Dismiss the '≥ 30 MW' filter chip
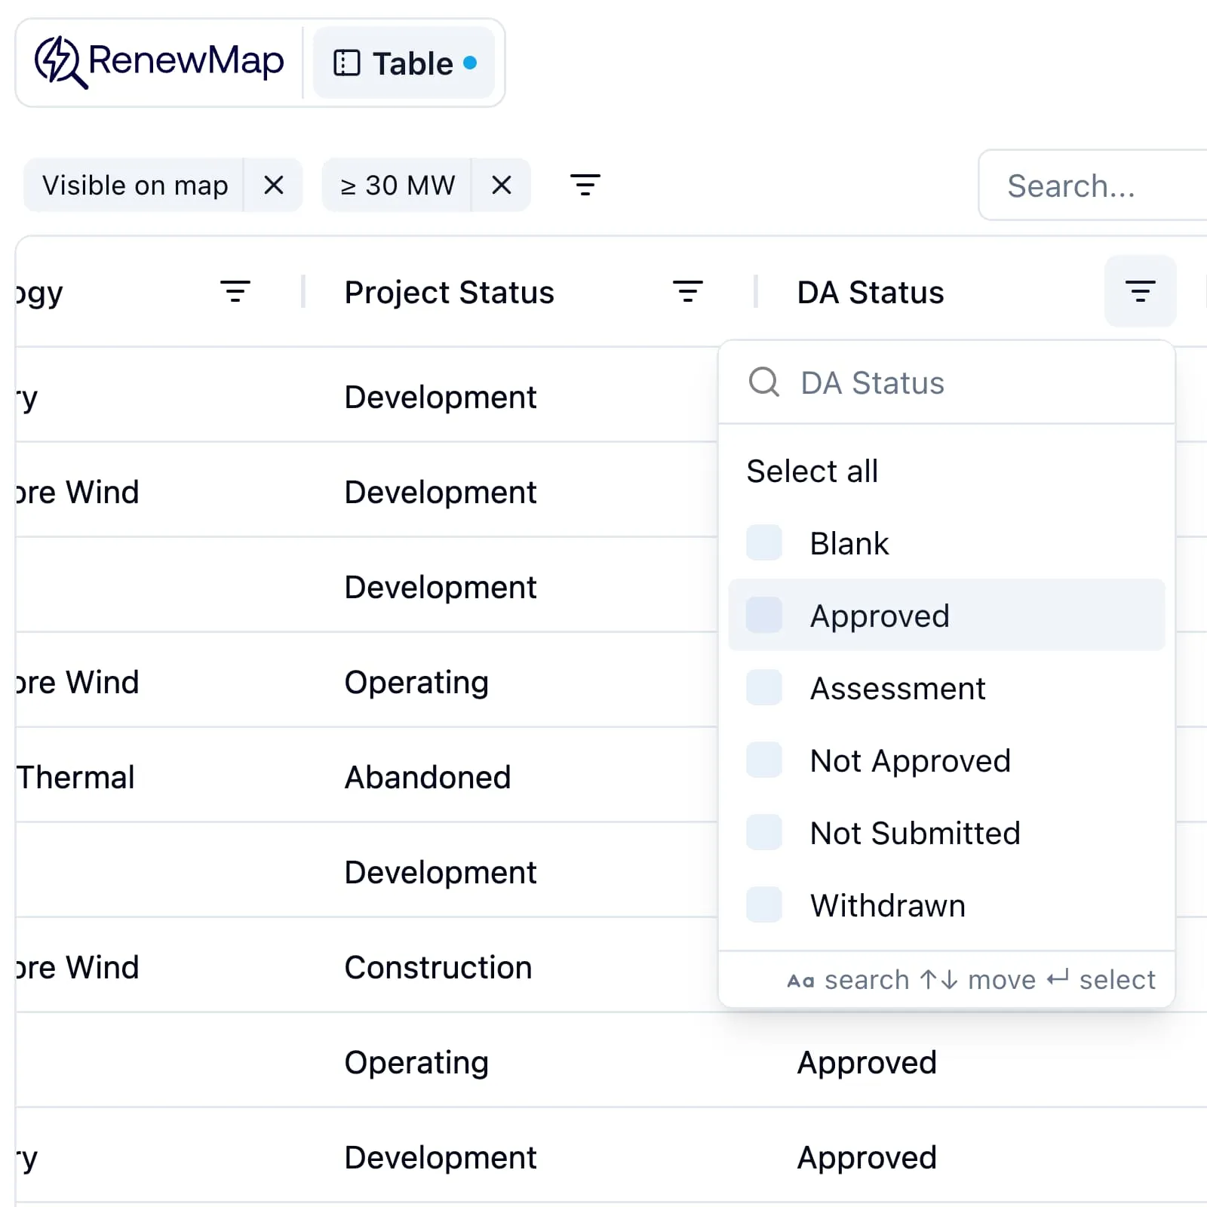The height and width of the screenshot is (1207, 1207). point(501,185)
